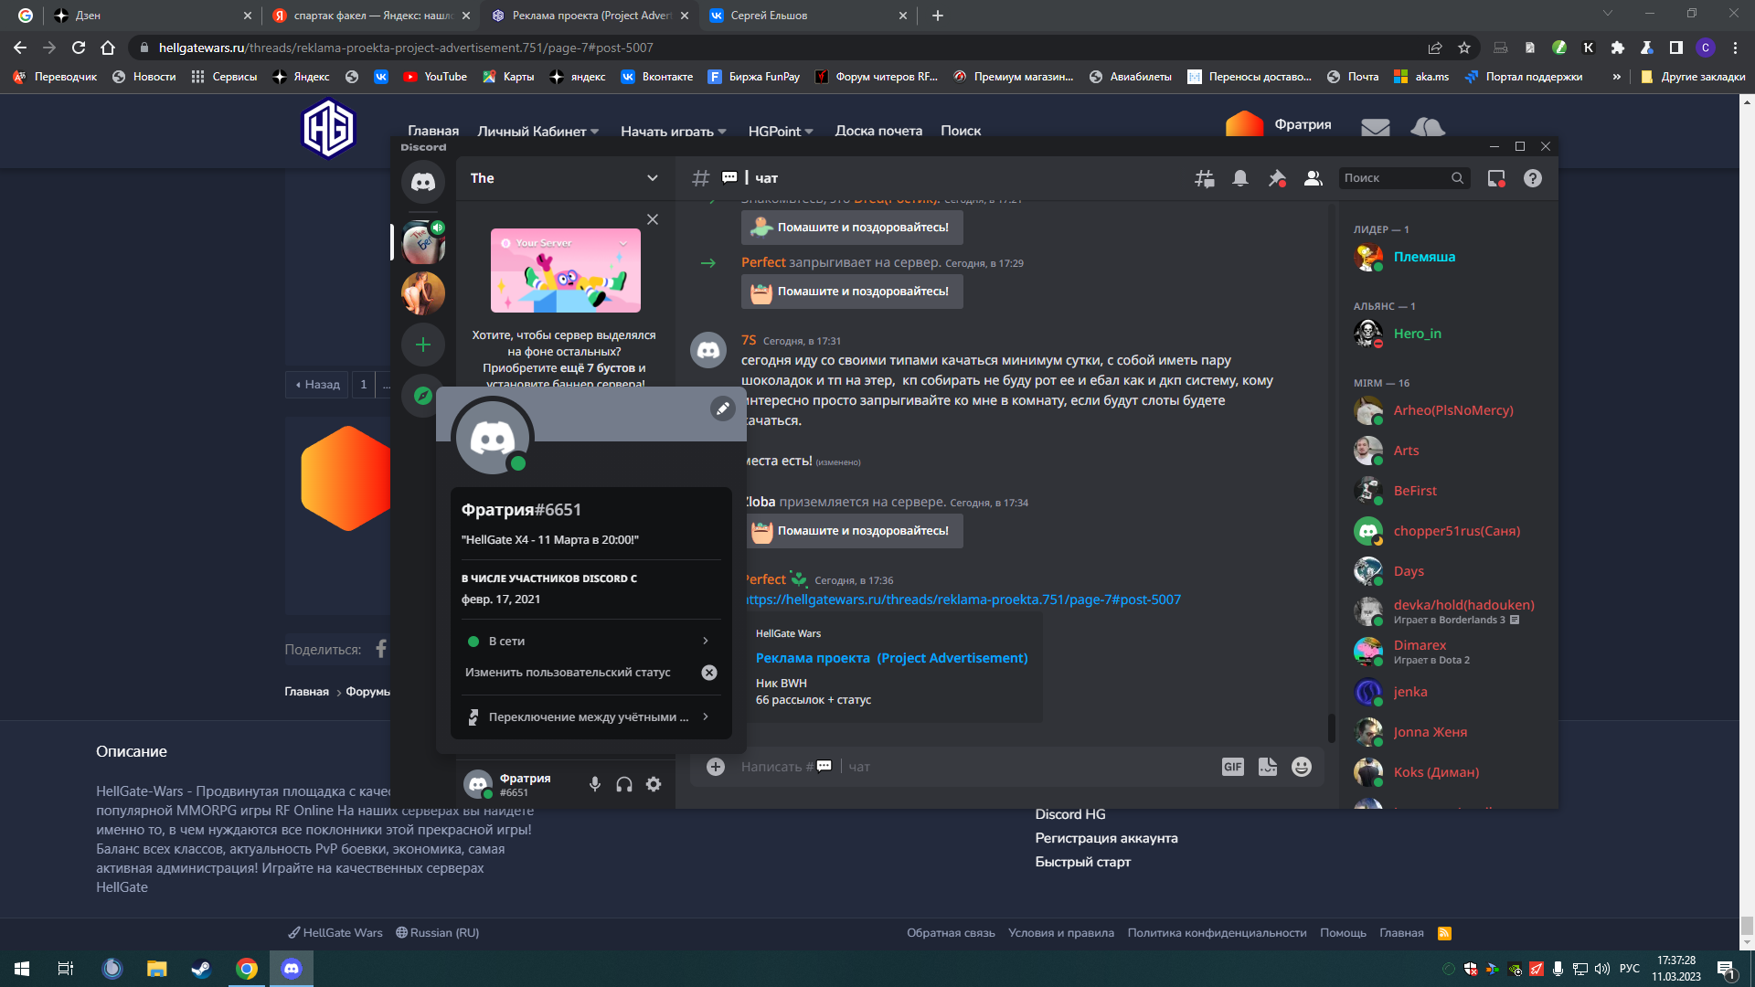Focus the Discord Поиск search field
This screenshot has width=1755, height=987.
pos(1403,178)
